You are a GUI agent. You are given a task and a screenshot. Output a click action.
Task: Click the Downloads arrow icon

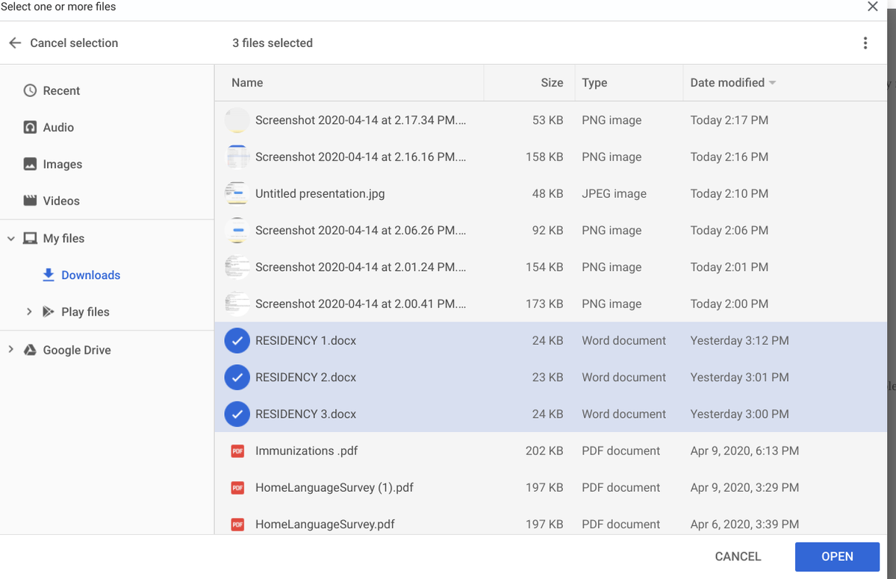pos(49,275)
